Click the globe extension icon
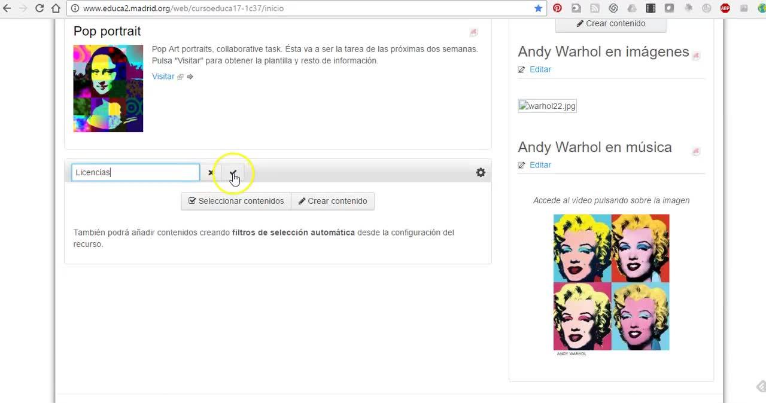766x403 pixels. [x=761, y=8]
